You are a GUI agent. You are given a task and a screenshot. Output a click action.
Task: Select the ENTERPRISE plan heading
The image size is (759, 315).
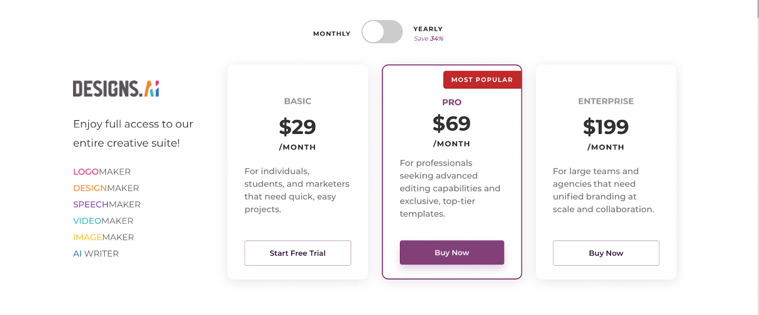click(606, 101)
